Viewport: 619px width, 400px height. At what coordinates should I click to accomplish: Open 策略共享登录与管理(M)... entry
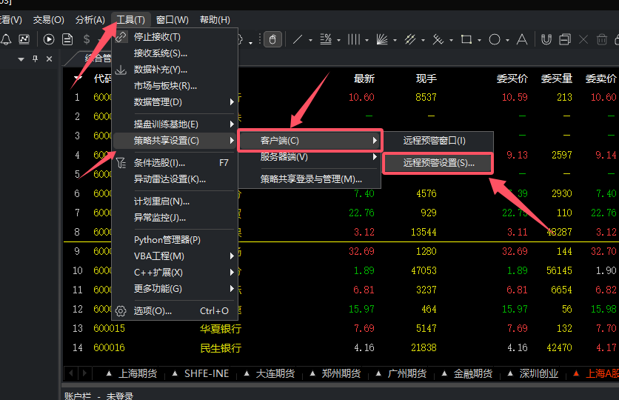click(x=310, y=179)
